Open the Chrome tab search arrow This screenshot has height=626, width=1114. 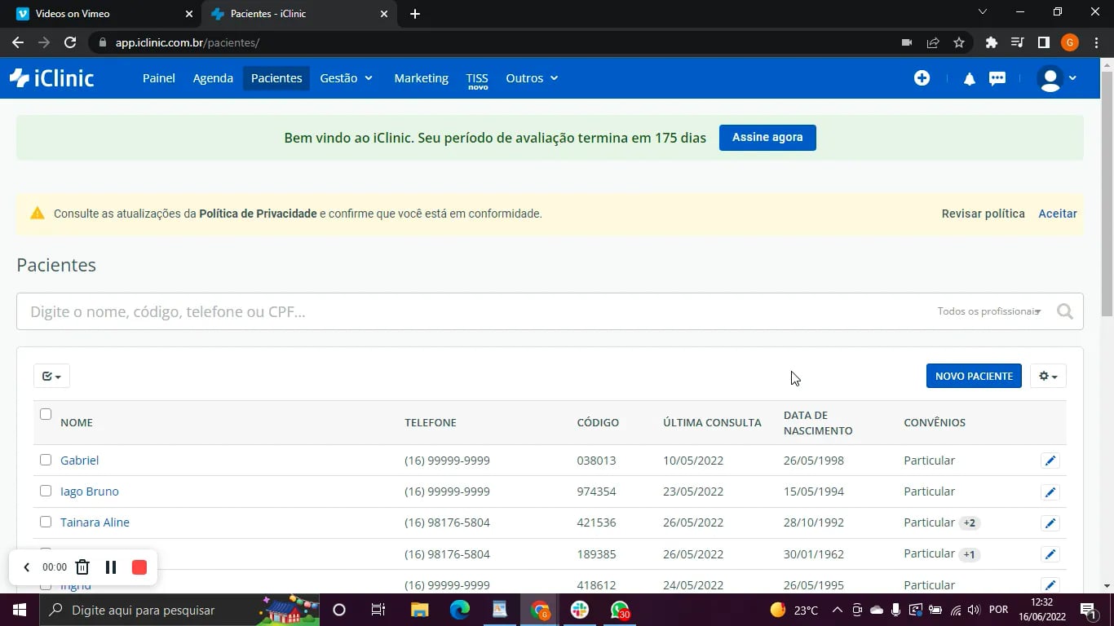983,12
